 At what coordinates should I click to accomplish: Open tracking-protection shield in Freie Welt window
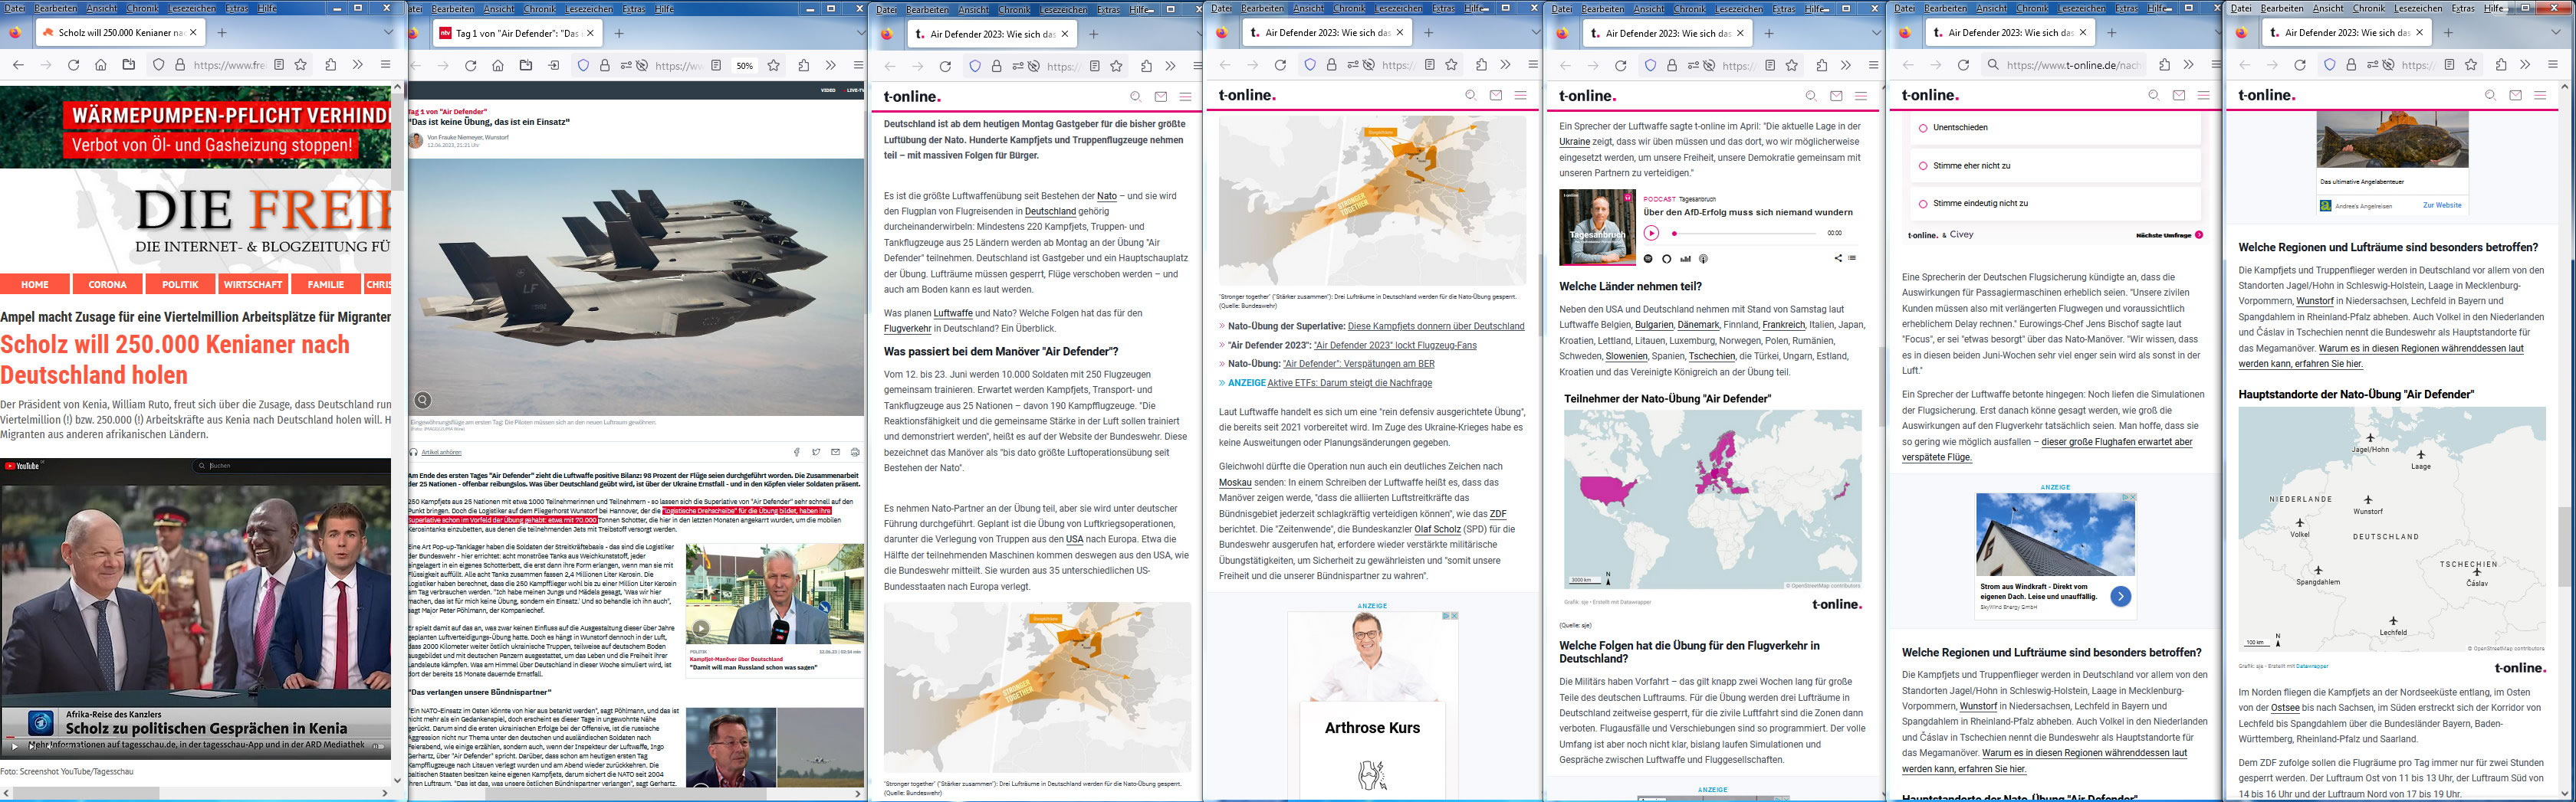[x=158, y=65]
